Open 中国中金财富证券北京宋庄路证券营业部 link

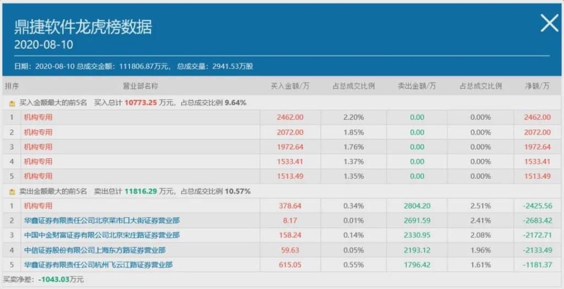pyautogui.click(x=102, y=236)
